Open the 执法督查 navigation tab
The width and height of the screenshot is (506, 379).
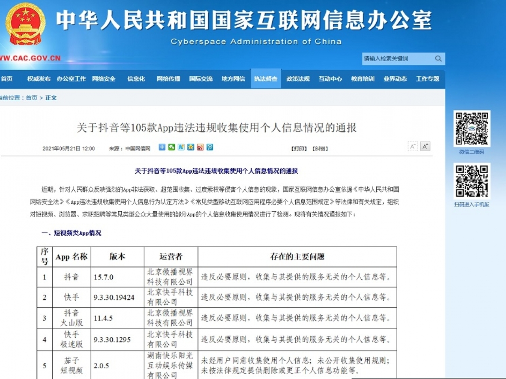pyautogui.click(x=265, y=79)
